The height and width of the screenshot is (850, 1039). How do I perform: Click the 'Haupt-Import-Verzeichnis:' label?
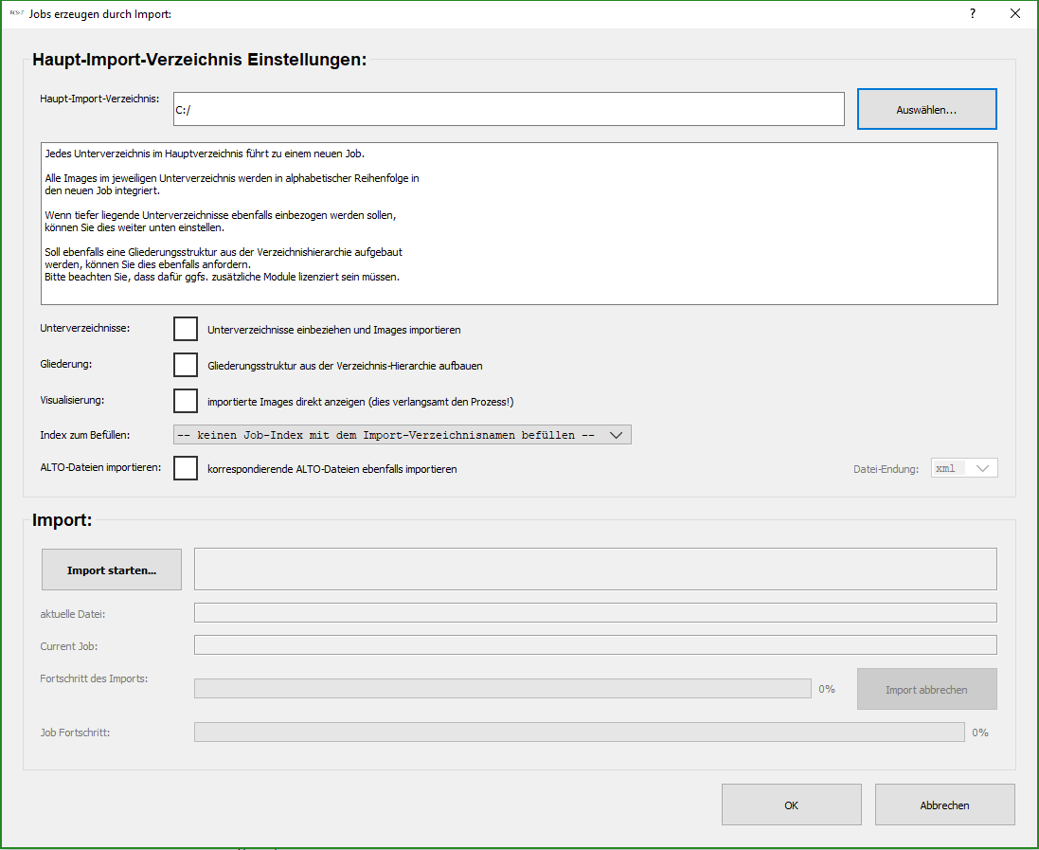point(99,99)
